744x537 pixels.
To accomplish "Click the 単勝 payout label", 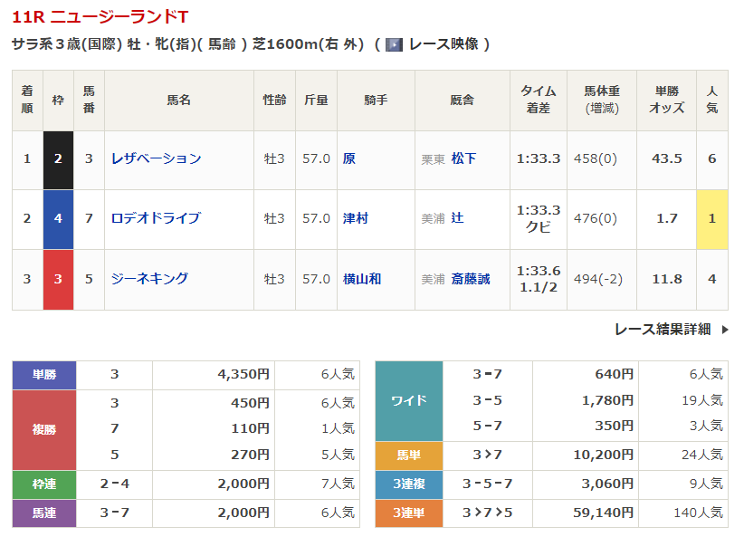I will point(44,374).
